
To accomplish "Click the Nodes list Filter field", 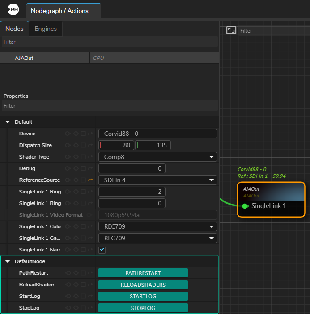I will 110,42.
